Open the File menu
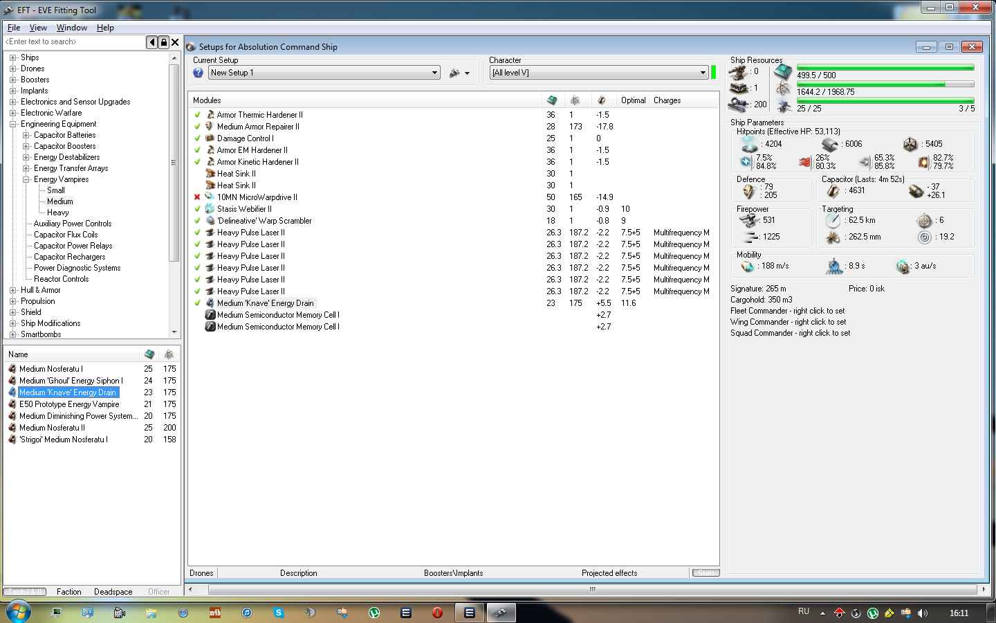996x623 pixels. (14, 28)
